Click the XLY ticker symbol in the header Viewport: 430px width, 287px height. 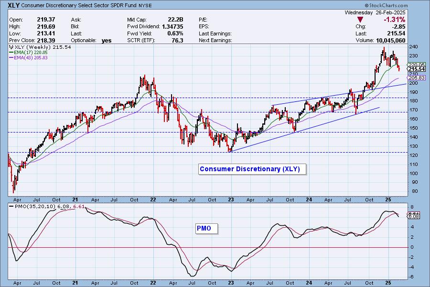pos(14,5)
